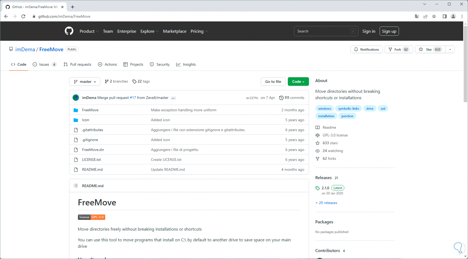This screenshot has height=259, width=468.
Task: Expand the Explore menu
Action: (149, 31)
